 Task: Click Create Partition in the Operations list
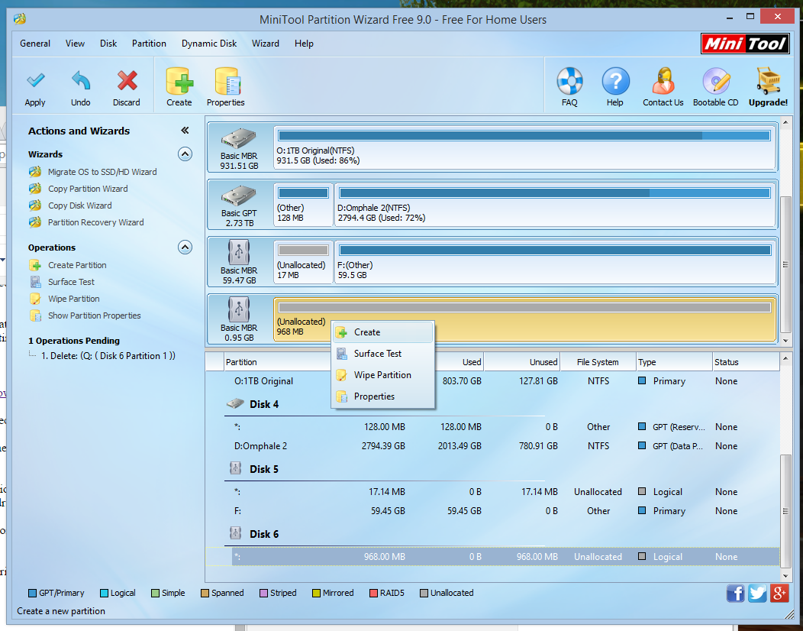point(77,265)
